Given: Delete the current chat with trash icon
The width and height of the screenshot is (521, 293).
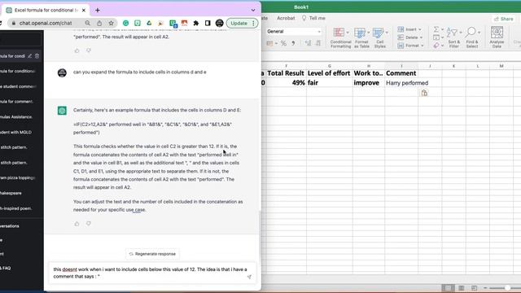Looking at the screenshot, I should (37, 56).
